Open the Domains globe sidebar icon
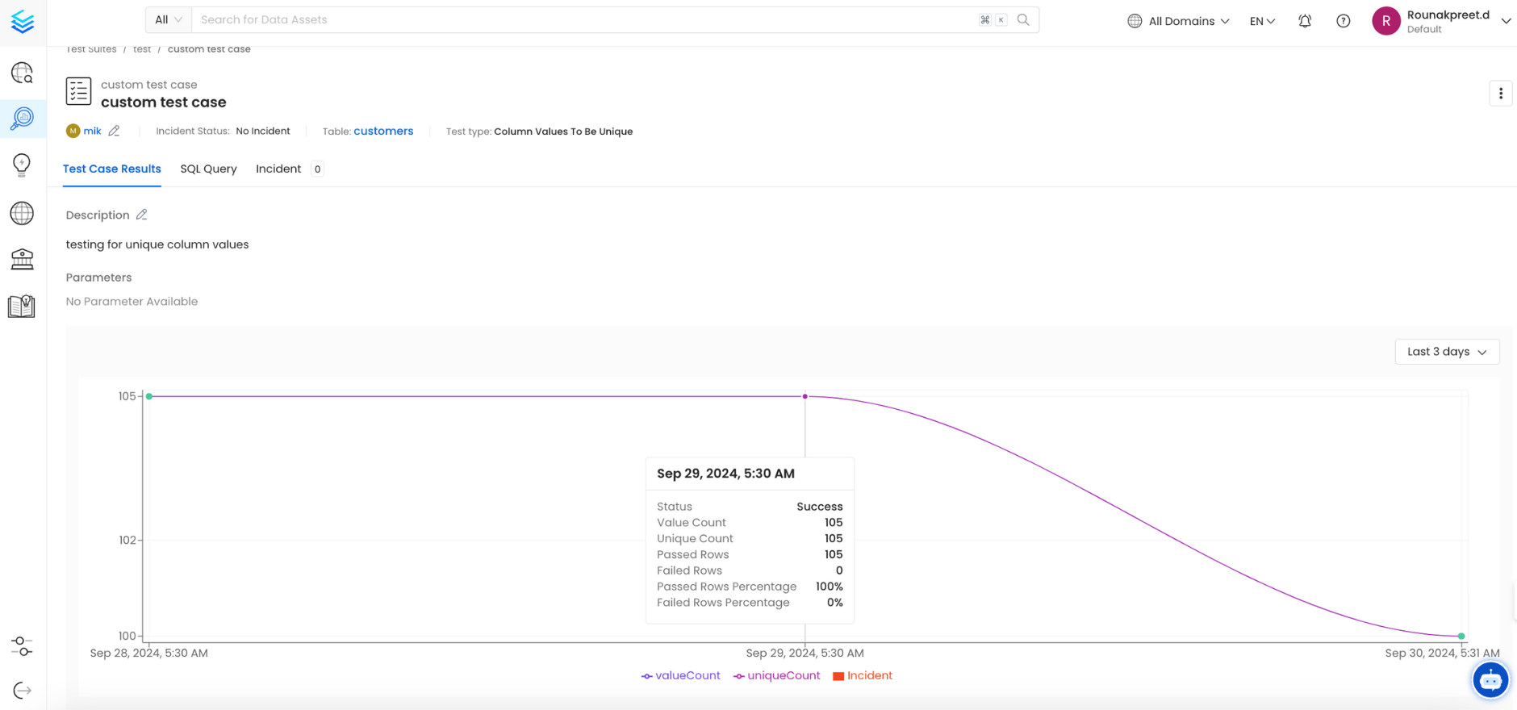 click(x=22, y=213)
